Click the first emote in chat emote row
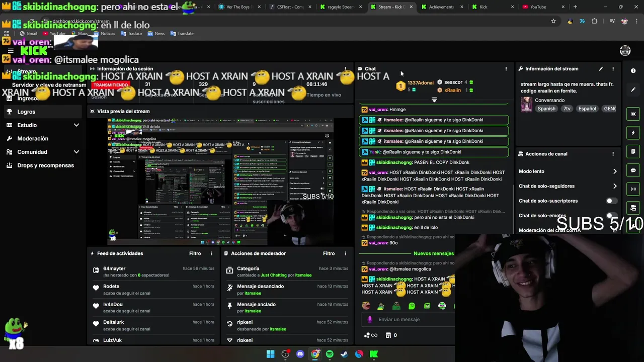The width and height of the screenshot is (644, 362). pos(366,306)
